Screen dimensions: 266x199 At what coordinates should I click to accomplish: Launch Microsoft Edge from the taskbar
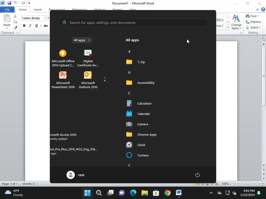click(133, 193)
